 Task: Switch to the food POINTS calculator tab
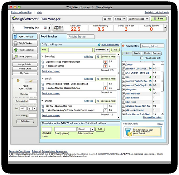tap(18, 81)
